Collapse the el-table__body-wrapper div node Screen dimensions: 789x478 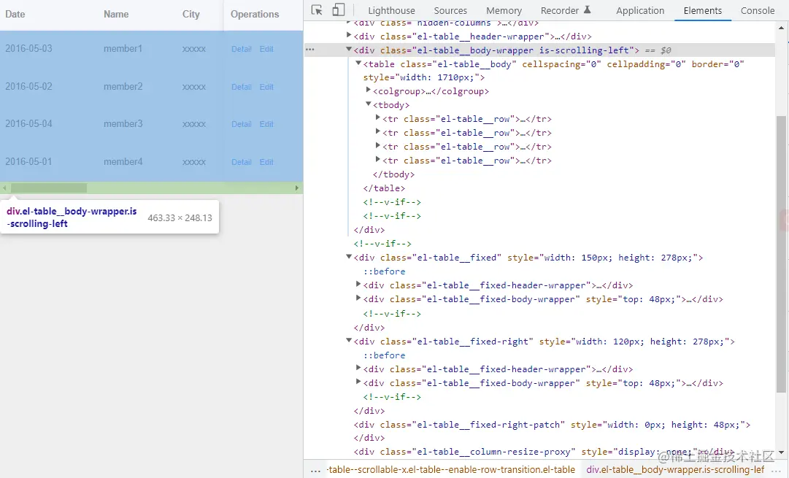pyautogui.click(x=349, y=50)
